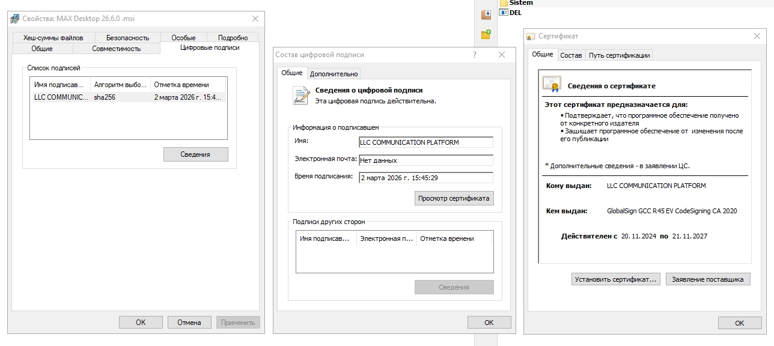Click the Имя подписавшего column header in Список подписей
The width and height of the screenshot is (774, 346).
(x=60, y=85)
